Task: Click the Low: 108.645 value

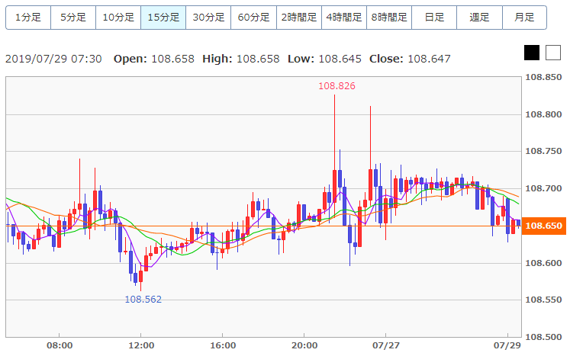Action: [x=324, y=59]
